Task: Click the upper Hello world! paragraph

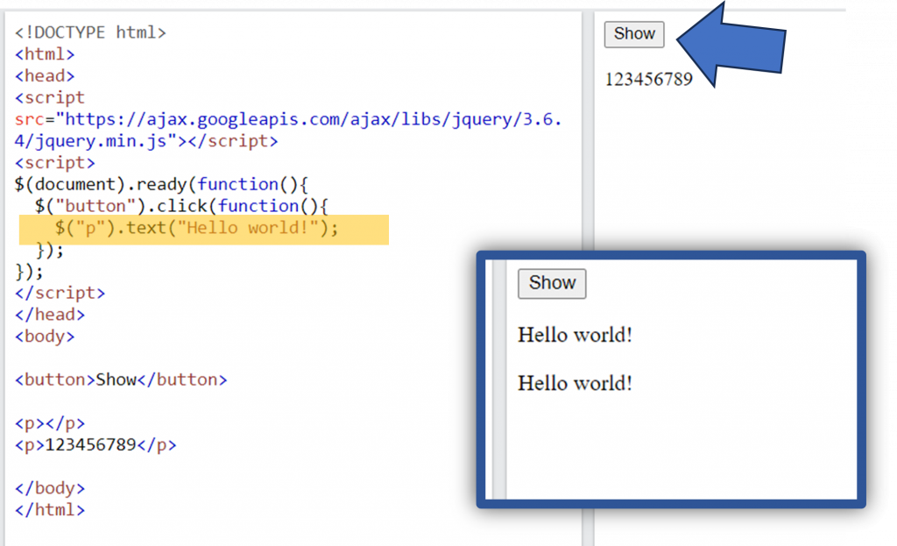Action: 575,335
